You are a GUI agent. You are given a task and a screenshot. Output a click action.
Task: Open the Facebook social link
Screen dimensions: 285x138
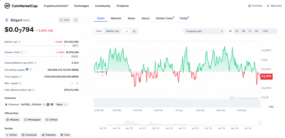[x=29, y=135]
